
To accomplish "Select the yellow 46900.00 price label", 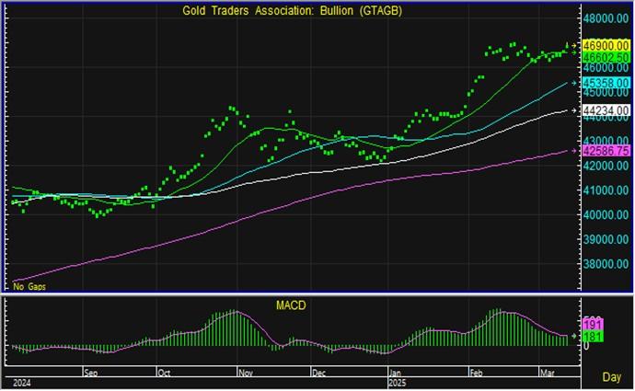I will (x=606, y=46).
